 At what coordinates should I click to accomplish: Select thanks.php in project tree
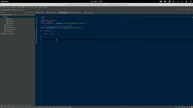[8, 31]
